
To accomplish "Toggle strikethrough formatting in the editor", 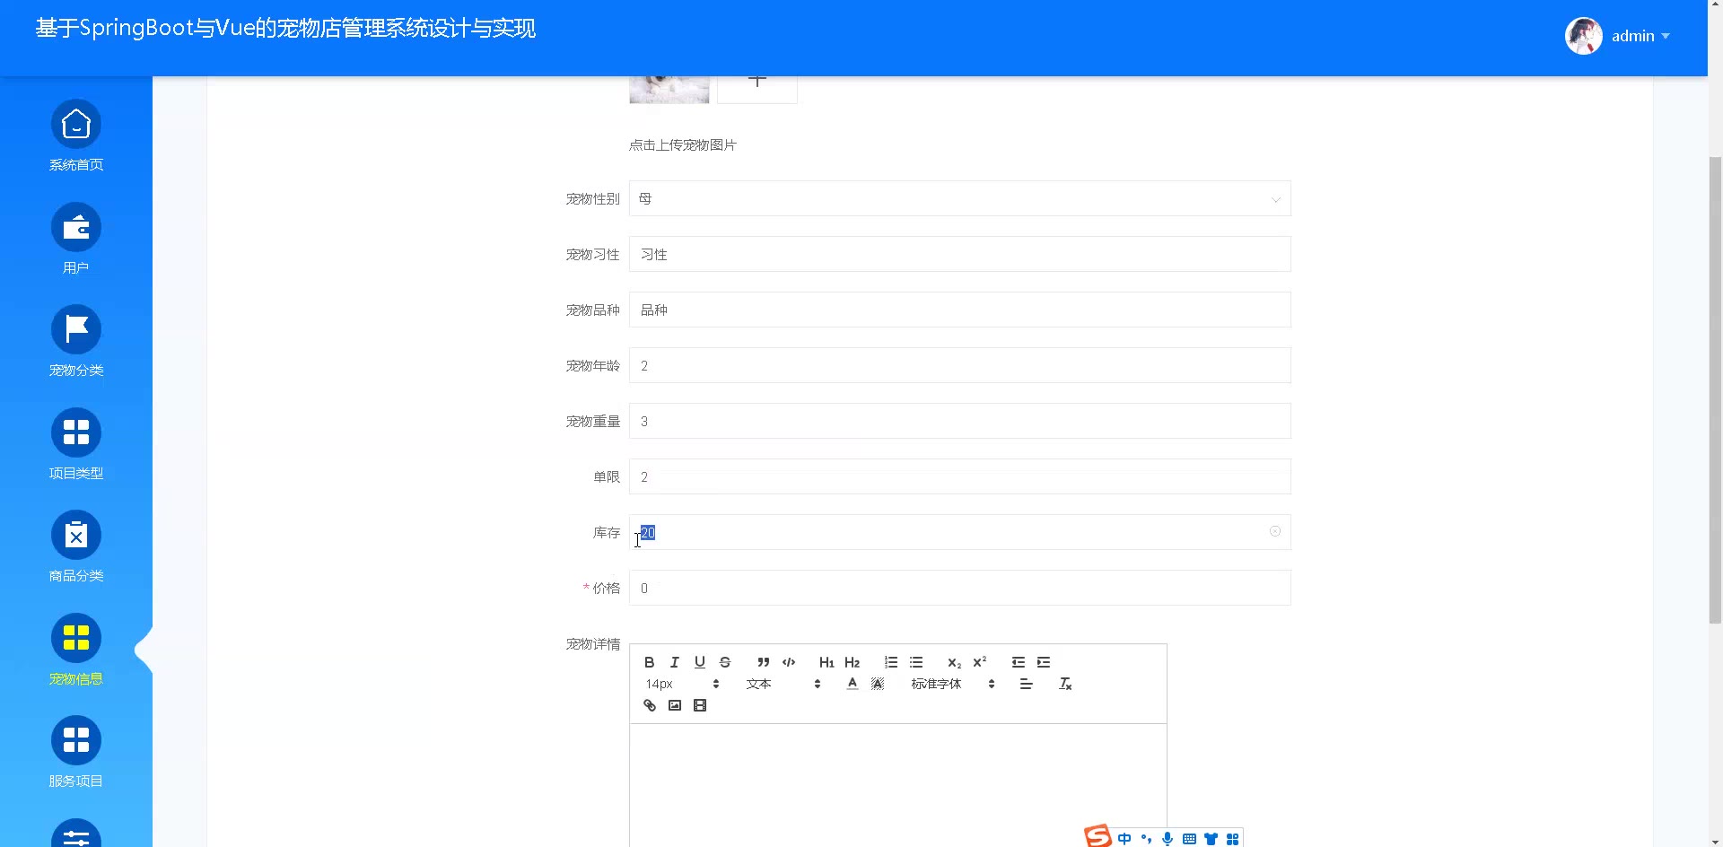I will tap(725, 662).
